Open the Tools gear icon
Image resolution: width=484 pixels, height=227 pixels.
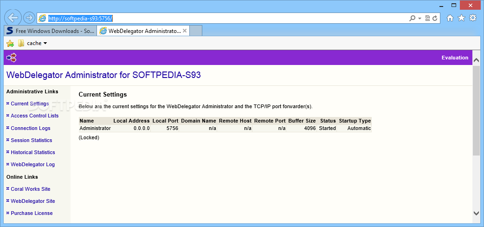point(473,18)
